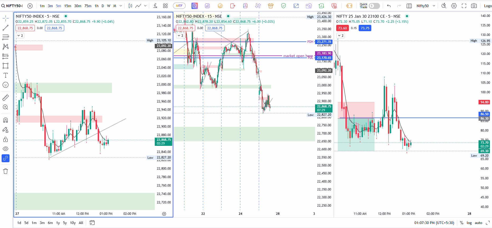This screenshot has height=228, width=492.
Task: Click the blue 73.75 buy button
Action: (365, 28)
